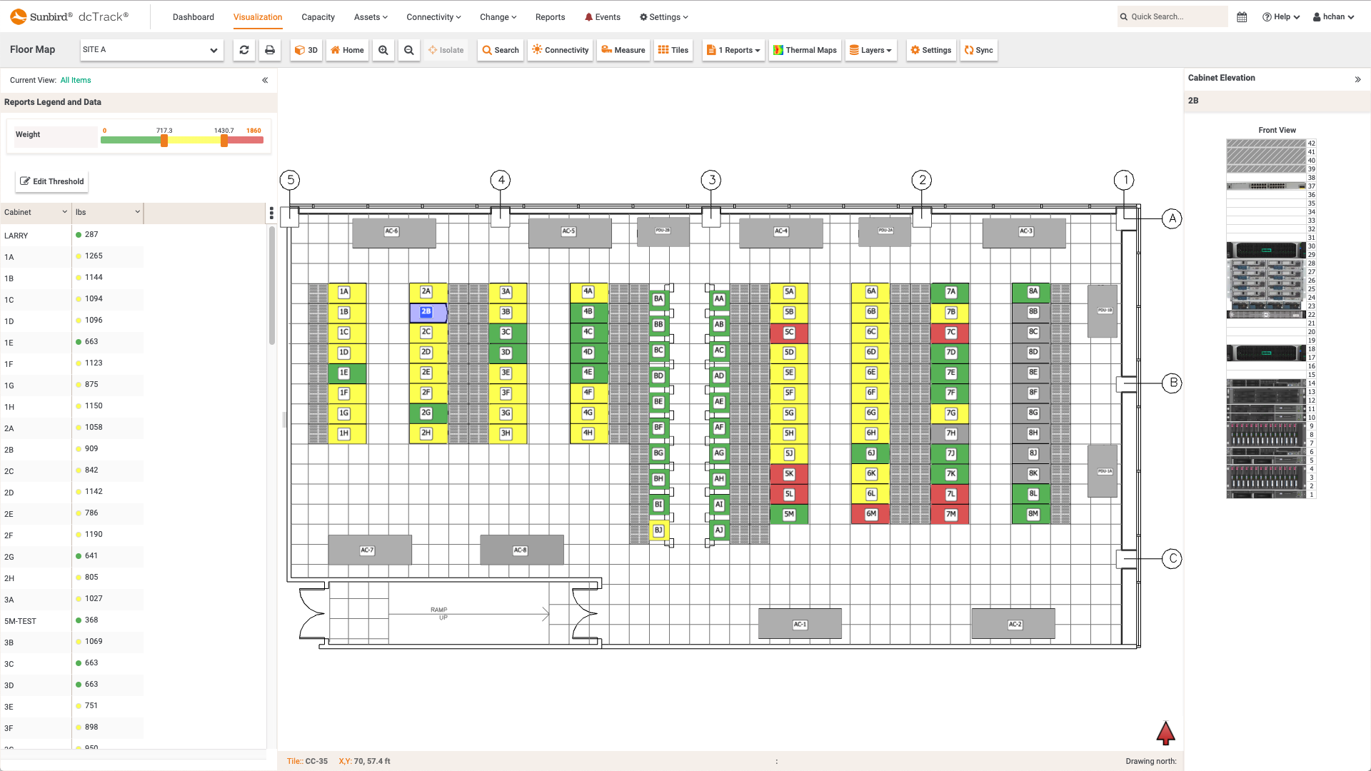This screenshot has height=771, width=1371.
Task: Click the Capacity menu item
Action: [317, 16]
